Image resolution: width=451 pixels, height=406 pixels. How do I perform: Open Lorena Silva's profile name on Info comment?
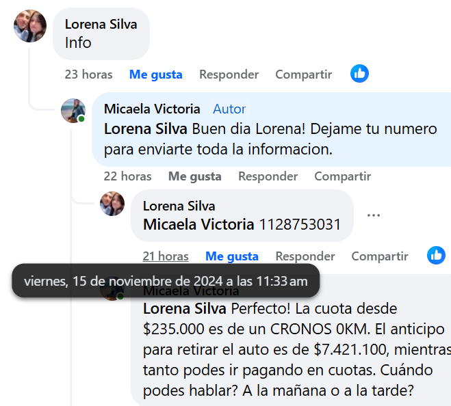(101, 24)
